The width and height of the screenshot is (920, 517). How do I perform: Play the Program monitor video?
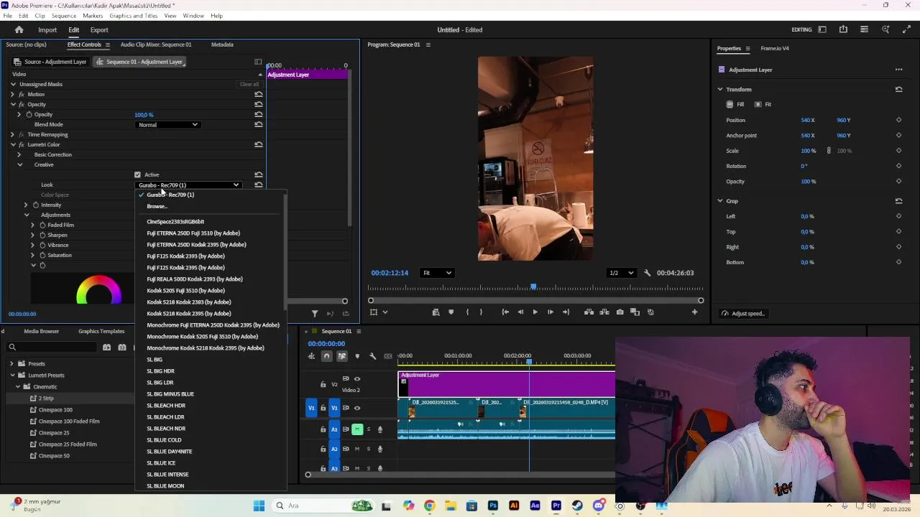pyautogui.click(x=535, y=312)
